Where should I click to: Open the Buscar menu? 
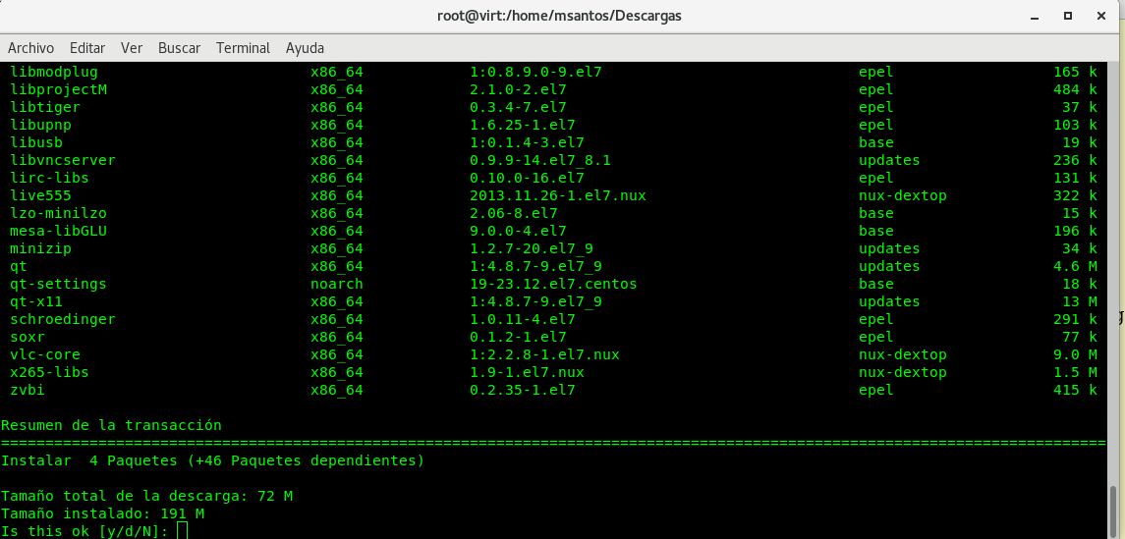pyautogui.click(x=179, y=47)
